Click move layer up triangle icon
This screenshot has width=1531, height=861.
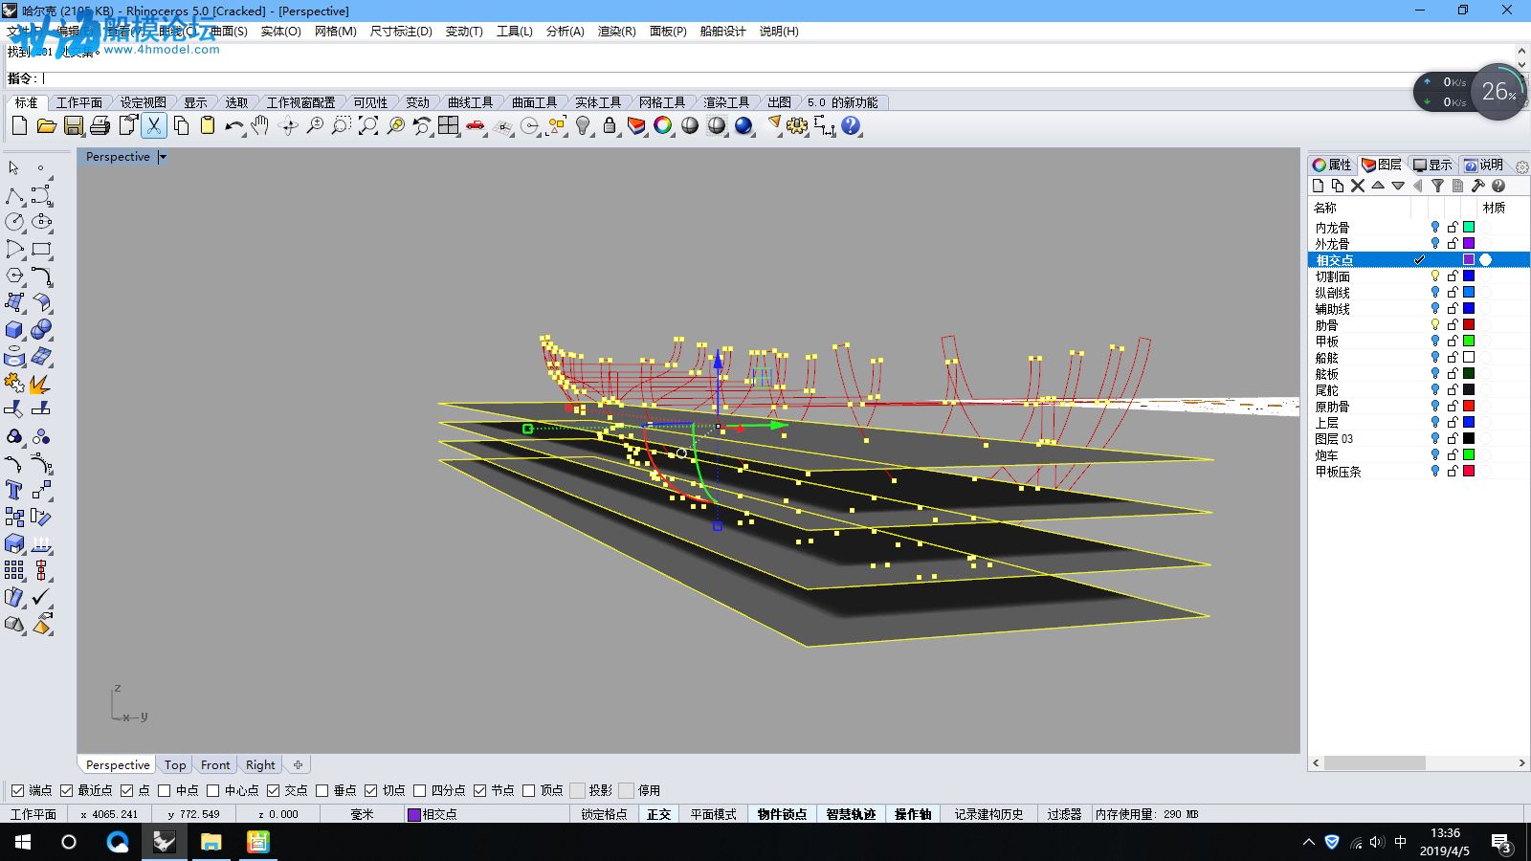[1378, 186]
